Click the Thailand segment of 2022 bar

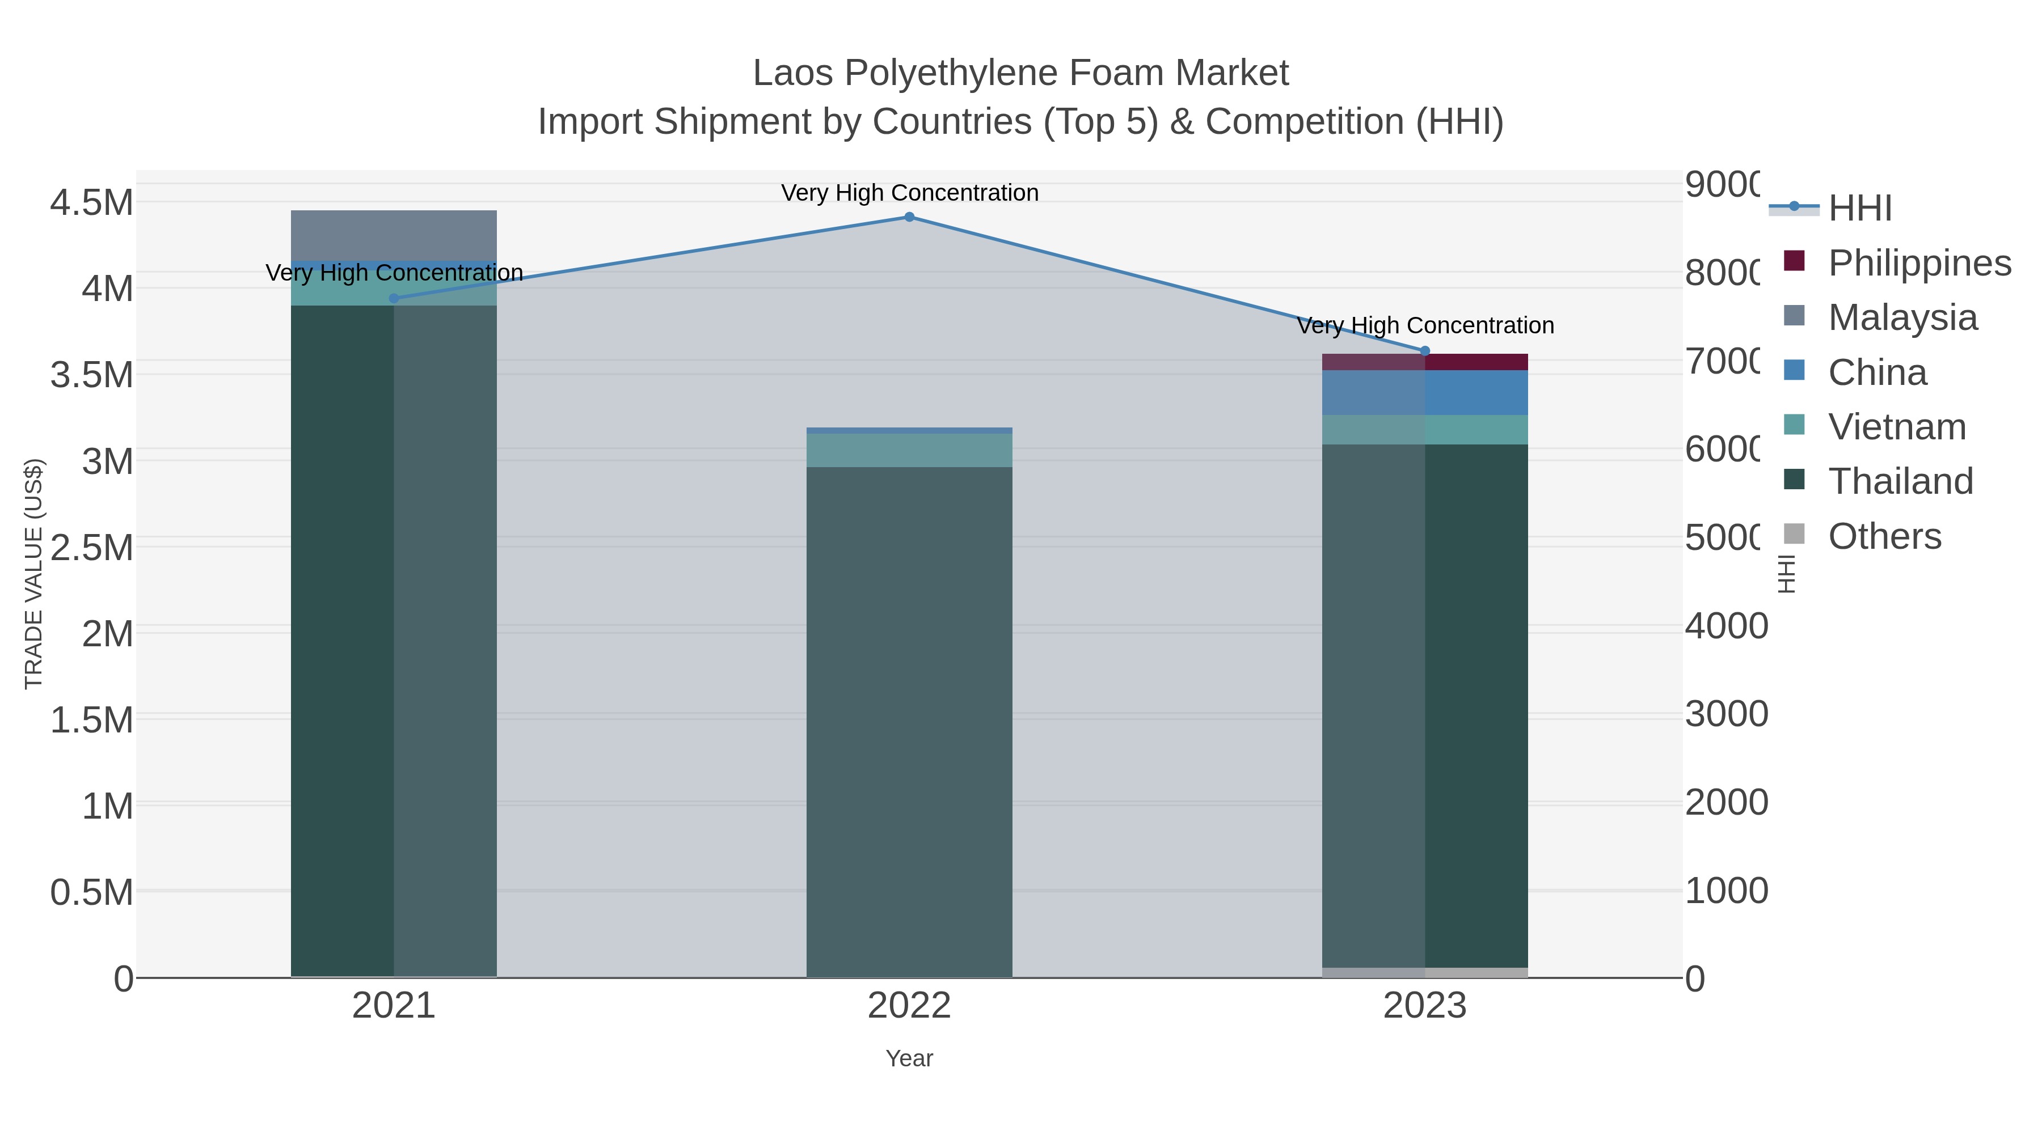(909, 722)
